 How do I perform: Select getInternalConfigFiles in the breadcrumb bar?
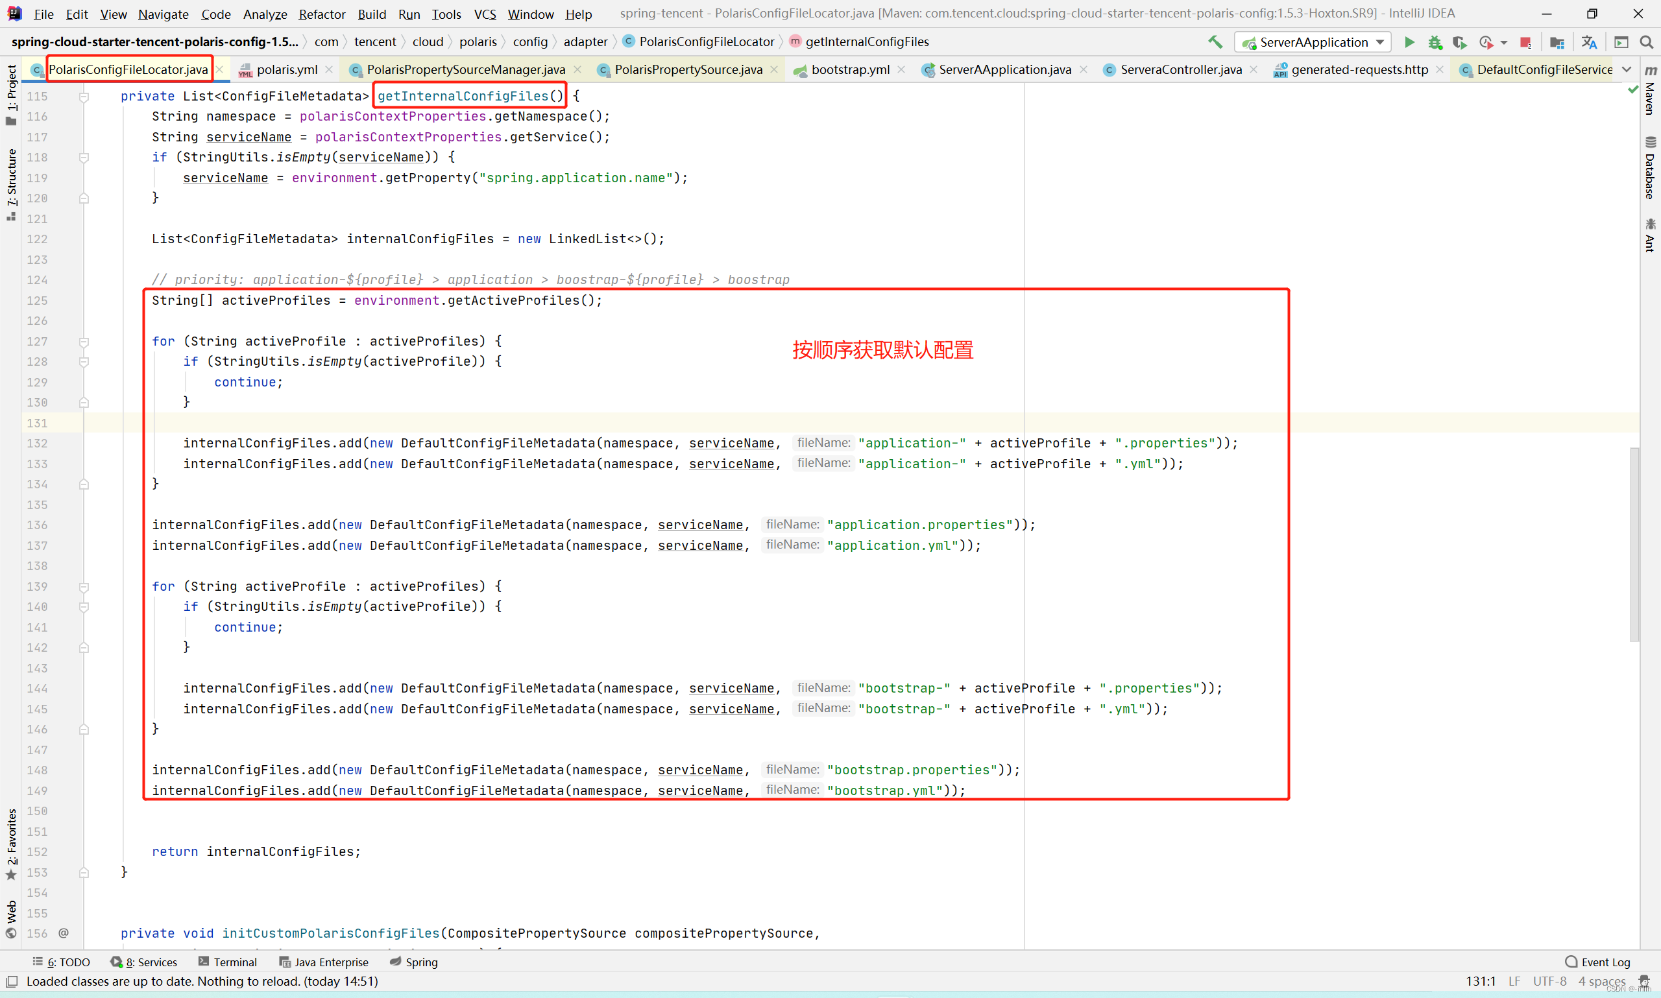coord(867,41)
